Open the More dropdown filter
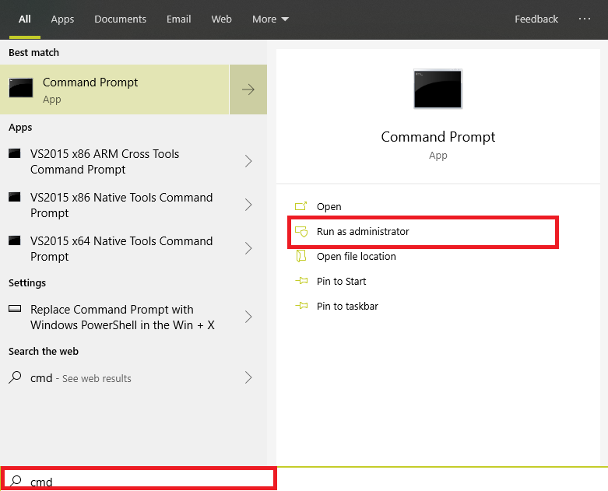This screenshot has height=491, width=608. [270, 19]
